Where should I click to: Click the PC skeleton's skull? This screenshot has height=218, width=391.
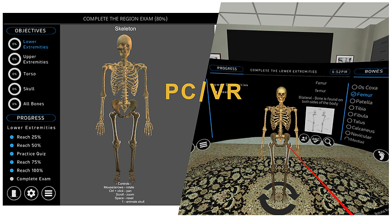(124, 46)
